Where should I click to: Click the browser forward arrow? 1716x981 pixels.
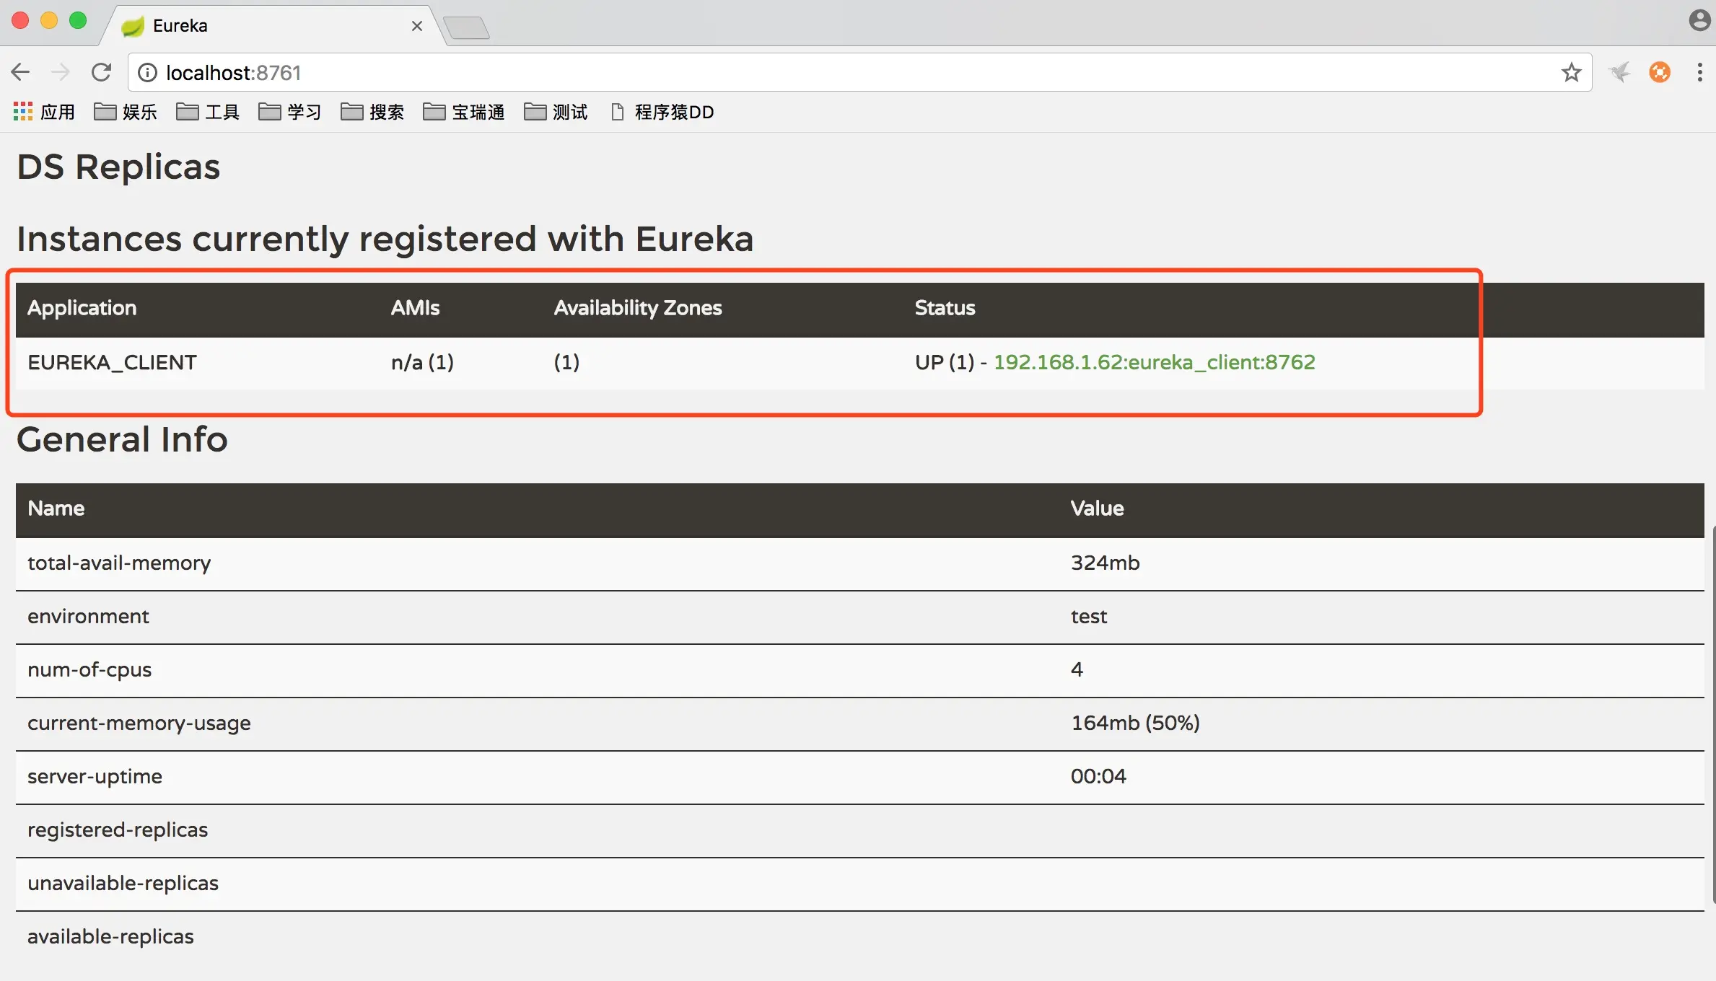[61, 72]
